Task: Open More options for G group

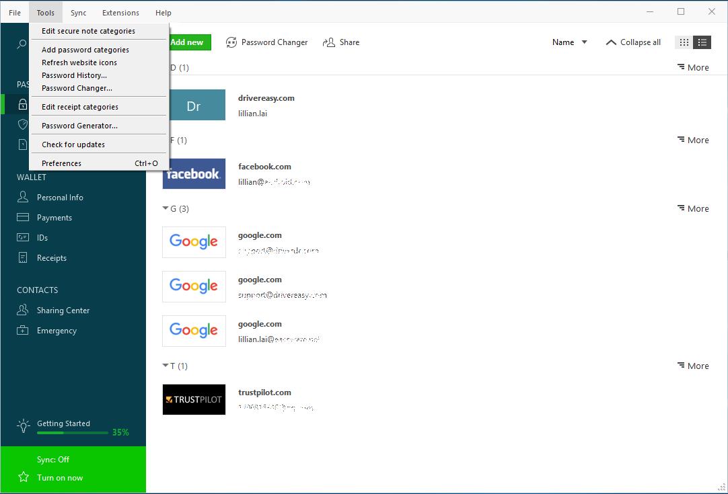Action: [x=693, y=208]
